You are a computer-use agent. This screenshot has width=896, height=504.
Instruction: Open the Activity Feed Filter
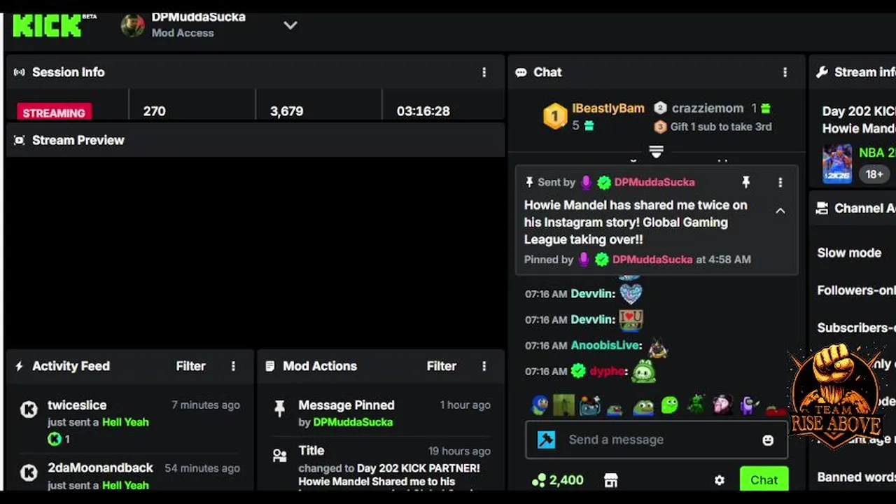coord(190,366)
